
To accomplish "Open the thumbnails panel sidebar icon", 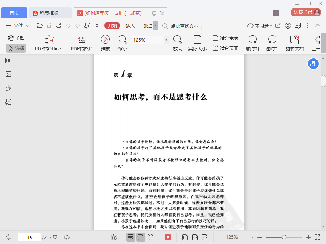I will point(8,74).
